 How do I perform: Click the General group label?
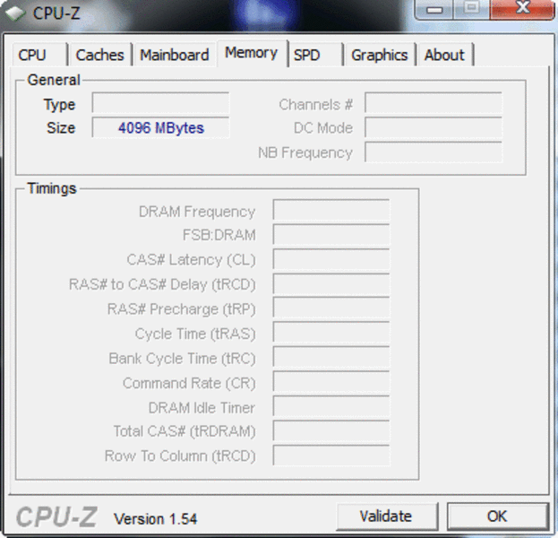point(54,80)
